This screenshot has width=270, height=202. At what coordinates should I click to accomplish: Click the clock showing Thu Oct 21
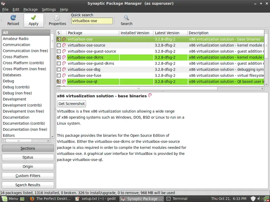click(x=229, y=199)
